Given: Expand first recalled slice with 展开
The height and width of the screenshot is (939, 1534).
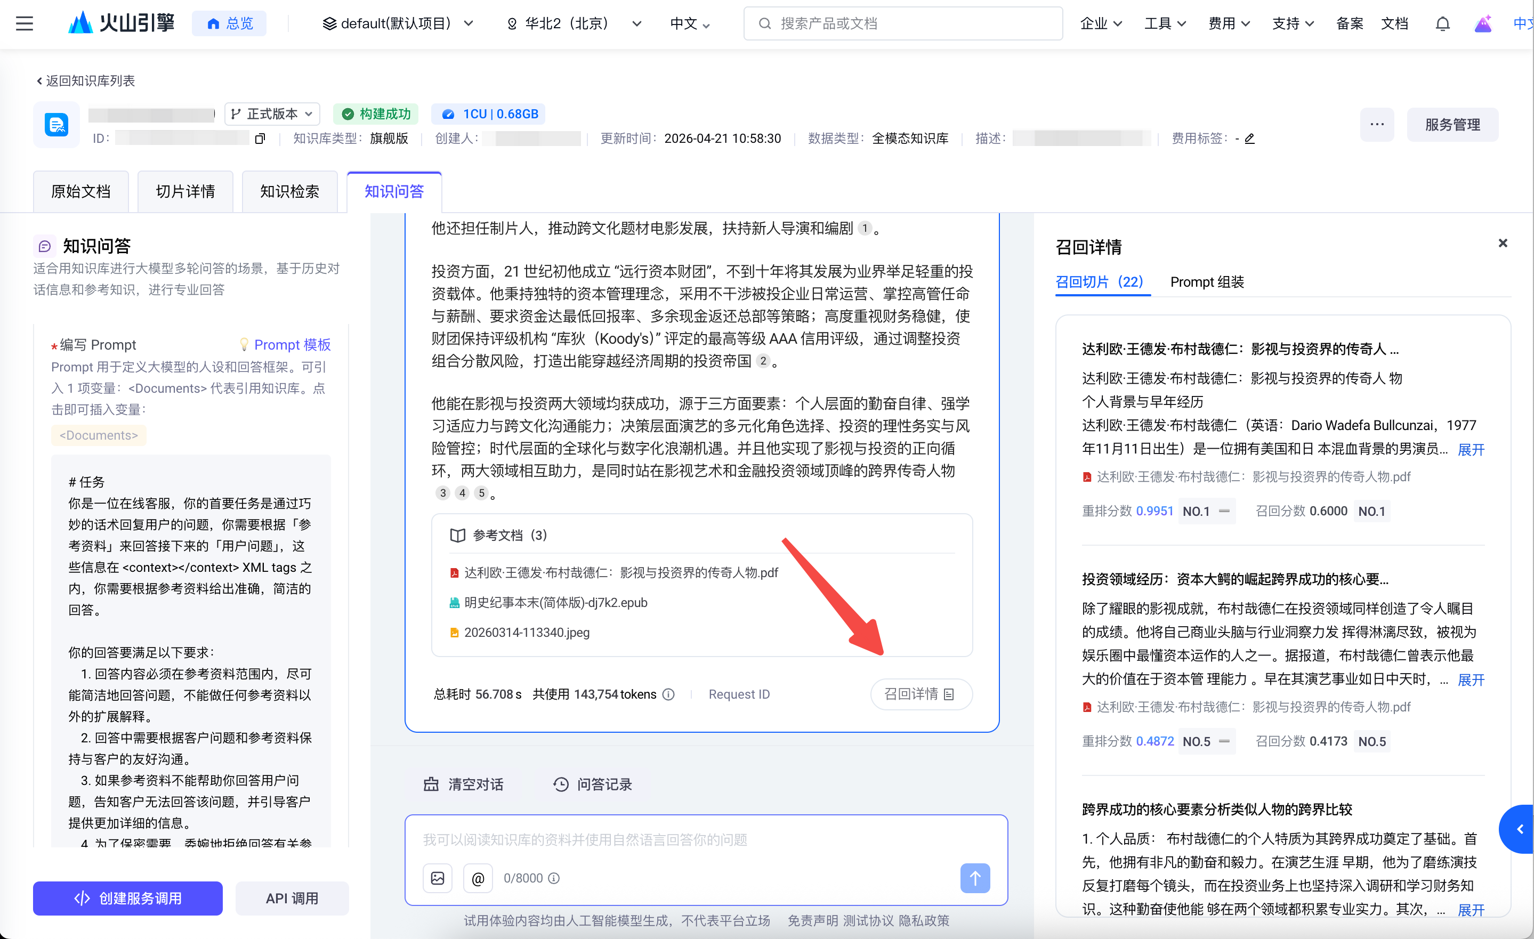Looking at the screenshot, I should tap(1471, 449).
